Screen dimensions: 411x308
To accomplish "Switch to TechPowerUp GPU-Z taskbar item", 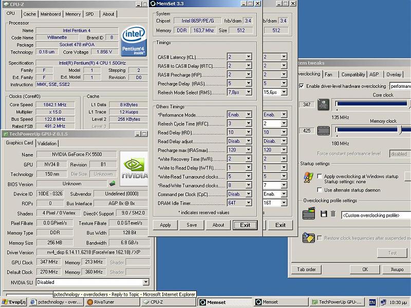I will pyautogui.click(x=337, y=302).
